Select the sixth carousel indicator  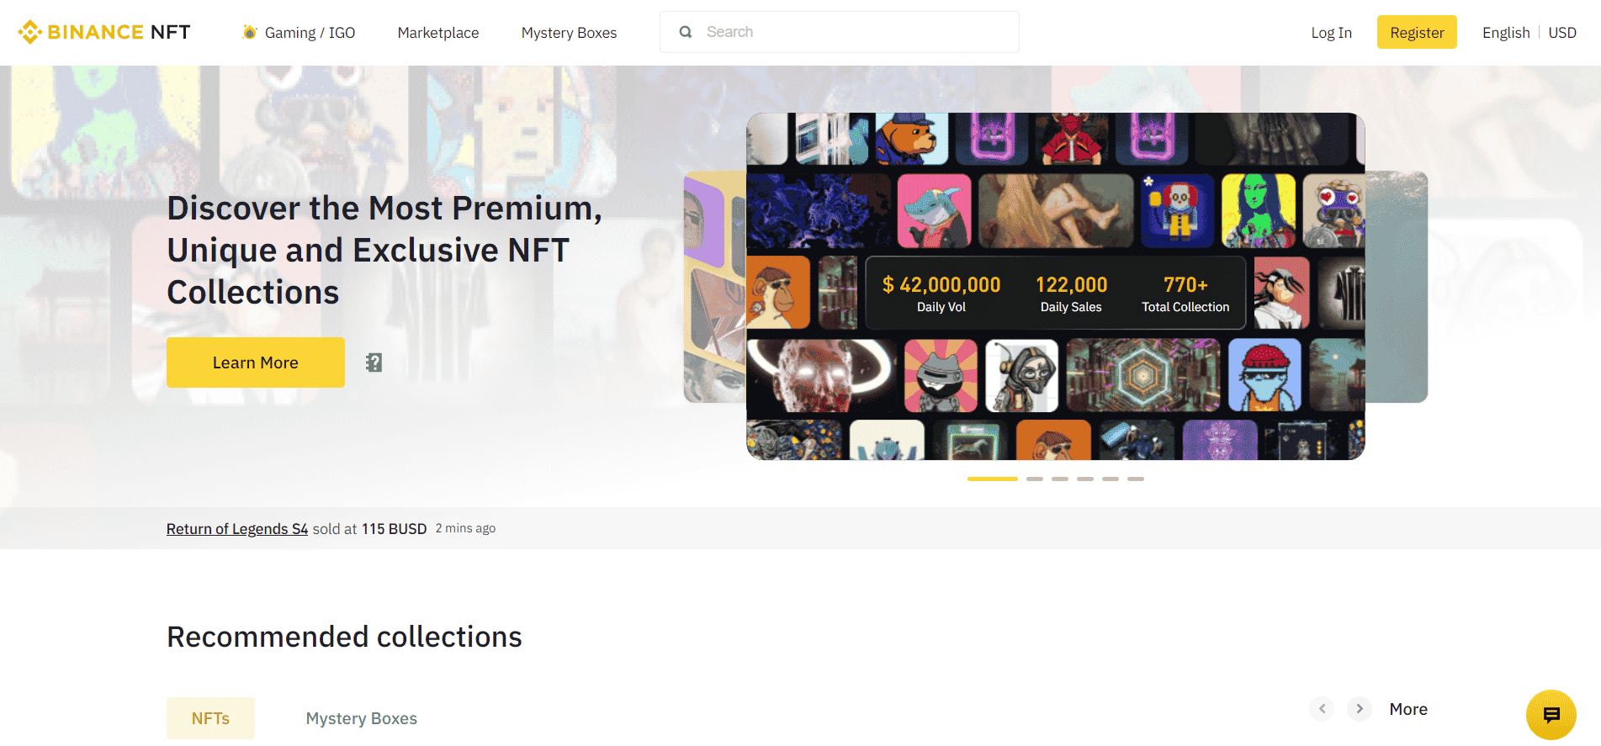[x=1136, y=479]
